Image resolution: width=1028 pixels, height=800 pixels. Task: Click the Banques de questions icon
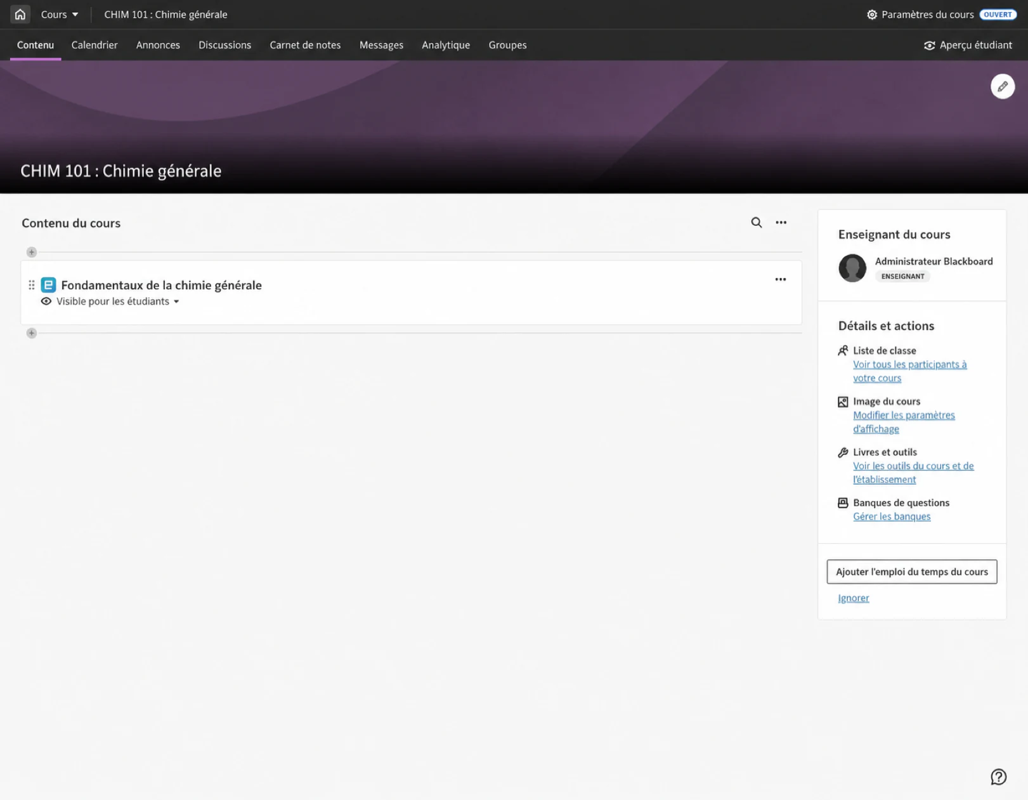coord(843,503)
